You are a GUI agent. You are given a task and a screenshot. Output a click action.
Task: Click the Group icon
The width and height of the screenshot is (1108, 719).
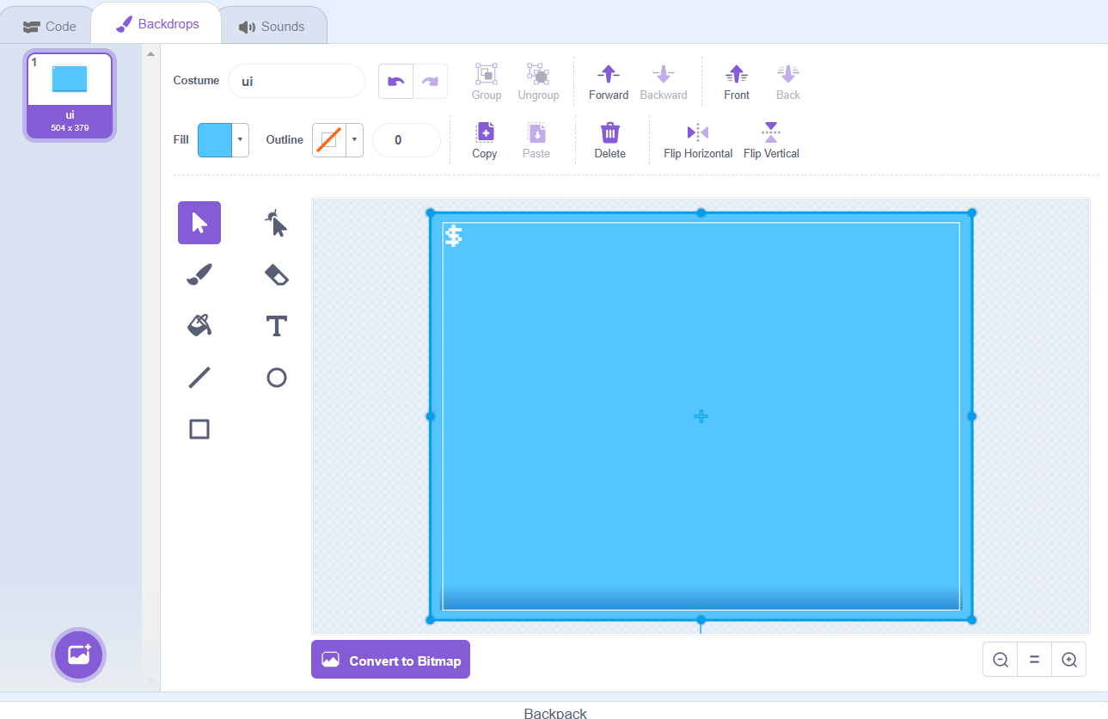(487, 82)
